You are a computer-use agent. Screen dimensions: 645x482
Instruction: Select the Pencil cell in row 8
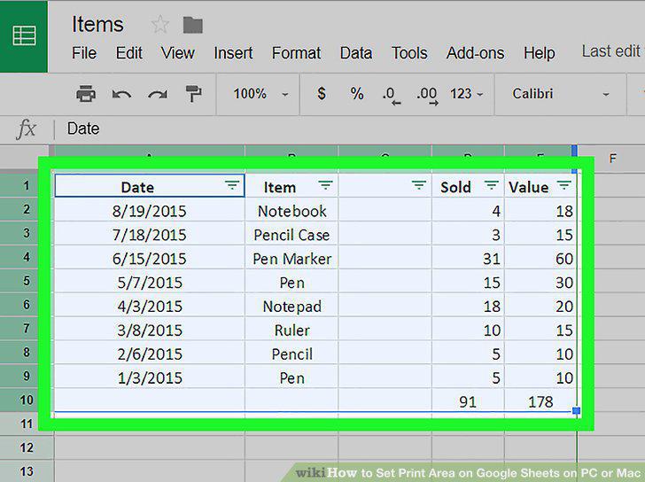click(x=291, y=354)
